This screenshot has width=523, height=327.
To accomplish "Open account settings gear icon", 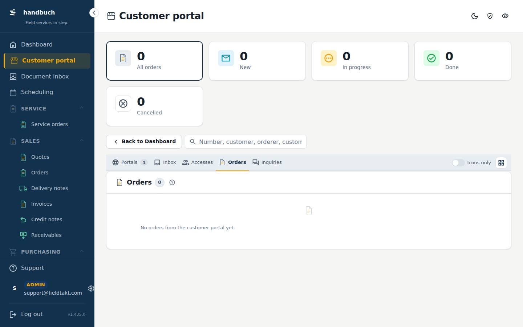I will (x=91, y=288).
